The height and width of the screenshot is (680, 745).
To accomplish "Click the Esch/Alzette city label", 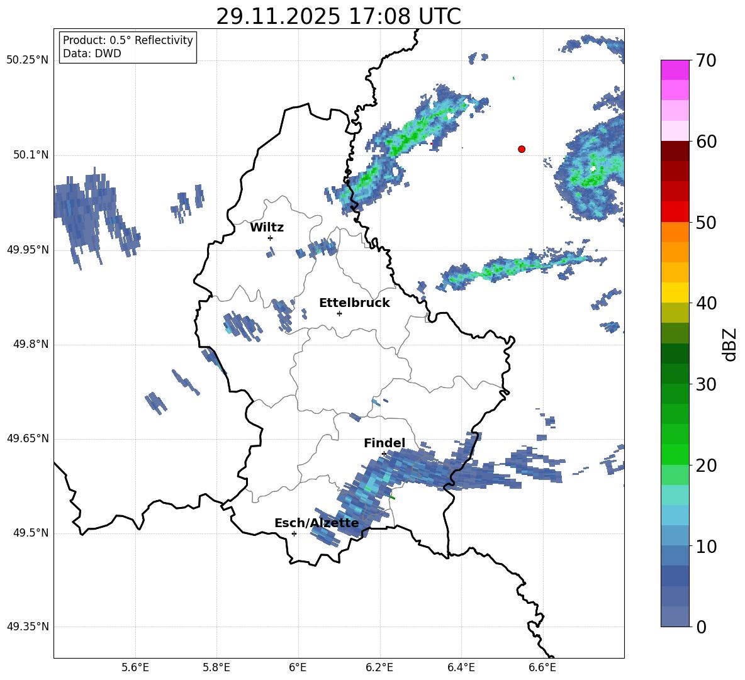I will tap(316, 523).
